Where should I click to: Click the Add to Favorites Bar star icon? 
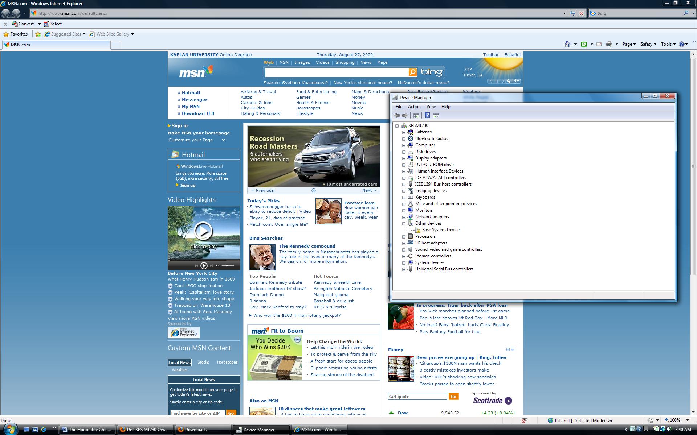[x=38, y=34]
